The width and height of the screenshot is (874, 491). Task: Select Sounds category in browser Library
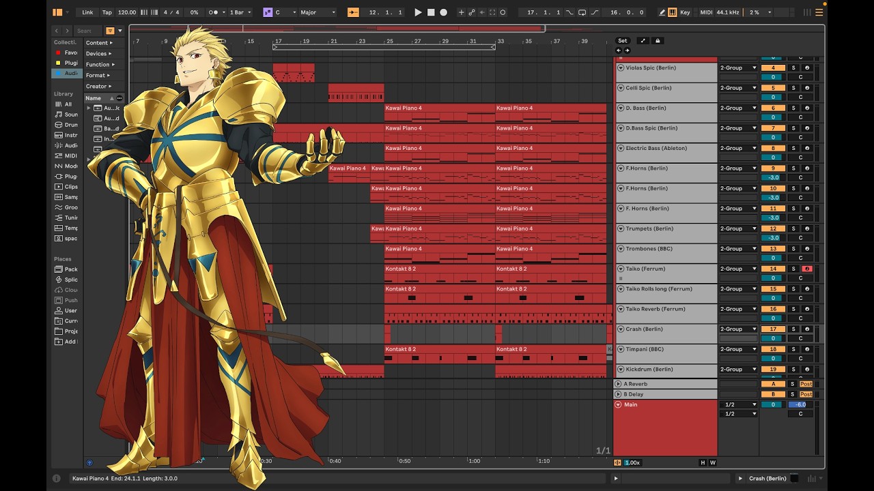click(x=67, y=115)
